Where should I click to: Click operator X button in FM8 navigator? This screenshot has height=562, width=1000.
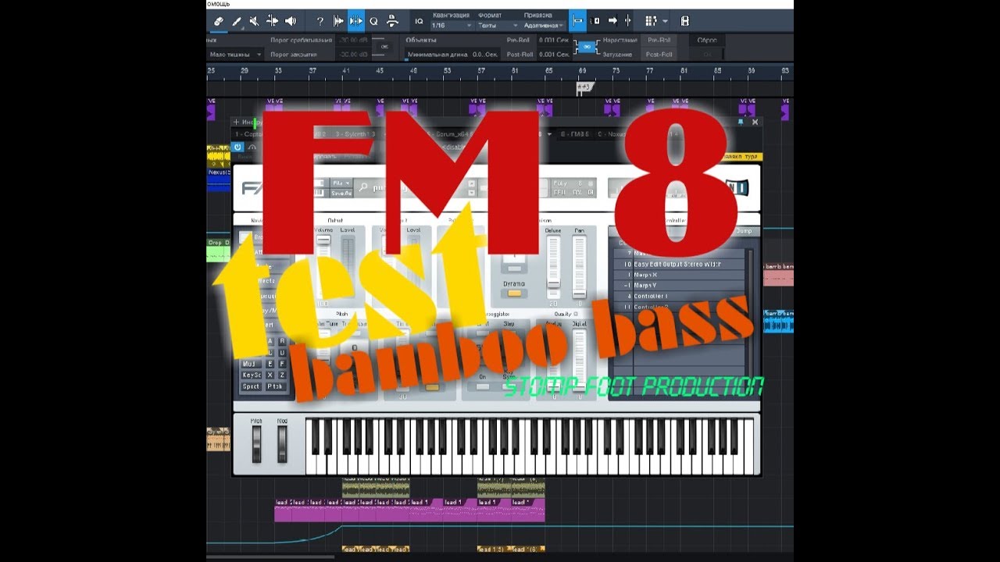coord(270,375)
